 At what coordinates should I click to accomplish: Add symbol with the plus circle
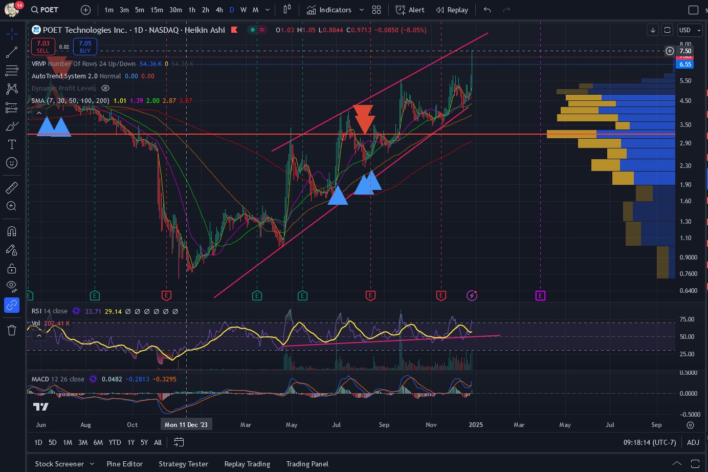click(x=86, y=10)
